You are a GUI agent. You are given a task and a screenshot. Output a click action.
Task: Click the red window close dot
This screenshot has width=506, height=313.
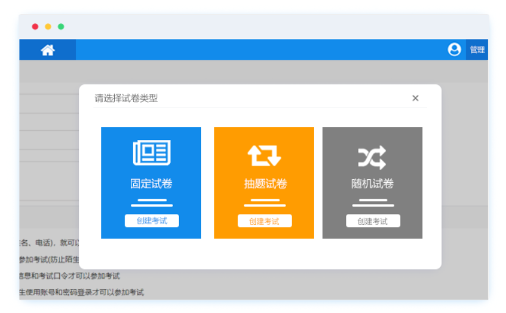(x=35, y=27)
